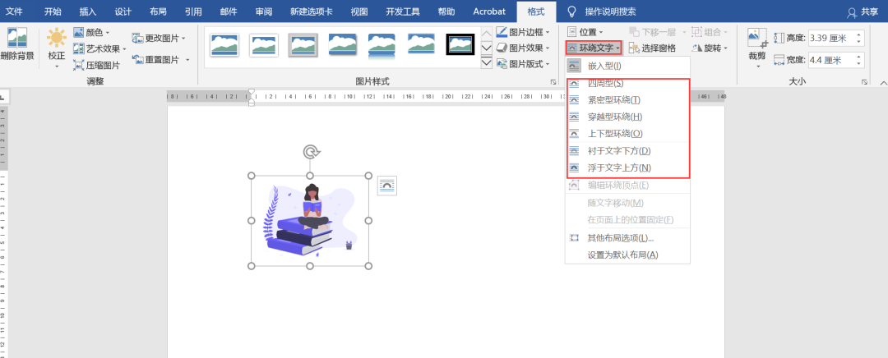Choose 衬于文字下方 behind text option
The image size is (888, 358).
coord(627,151)
